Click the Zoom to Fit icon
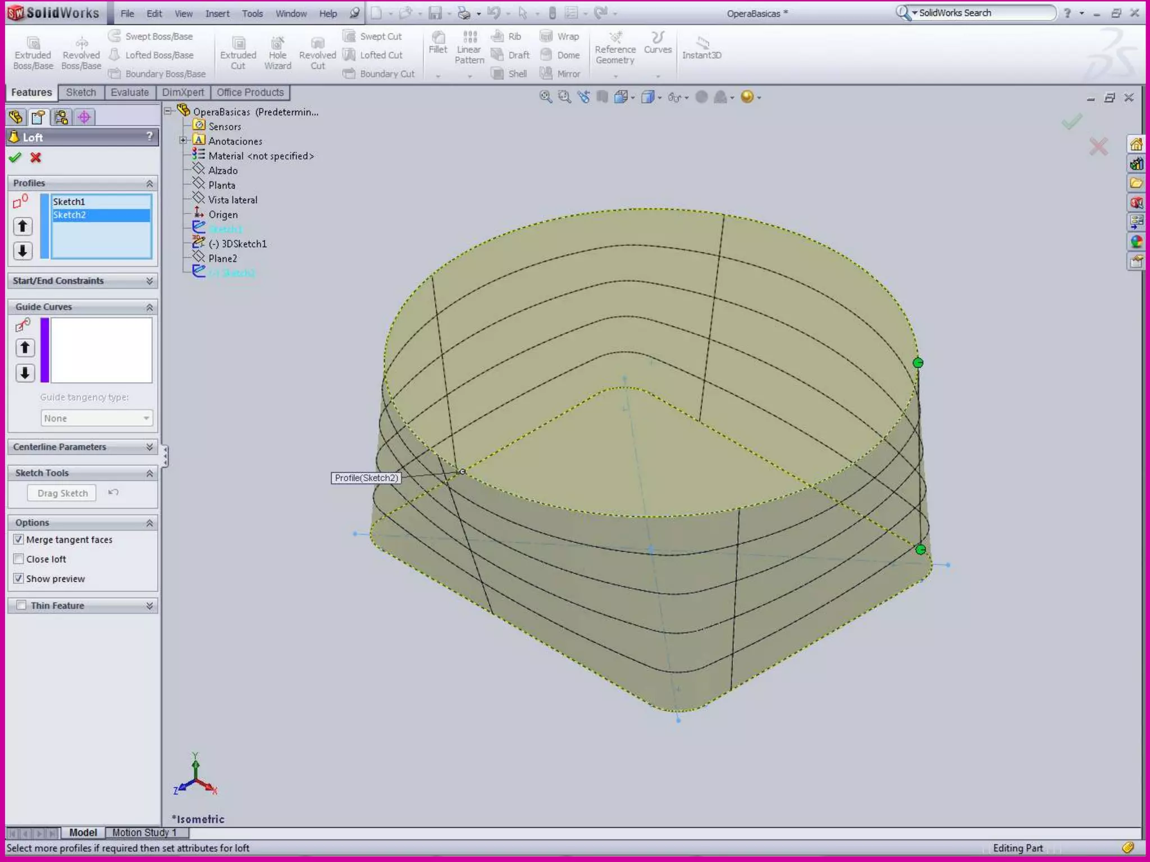This screenshot has width=1150, height=862. (545, 97)
